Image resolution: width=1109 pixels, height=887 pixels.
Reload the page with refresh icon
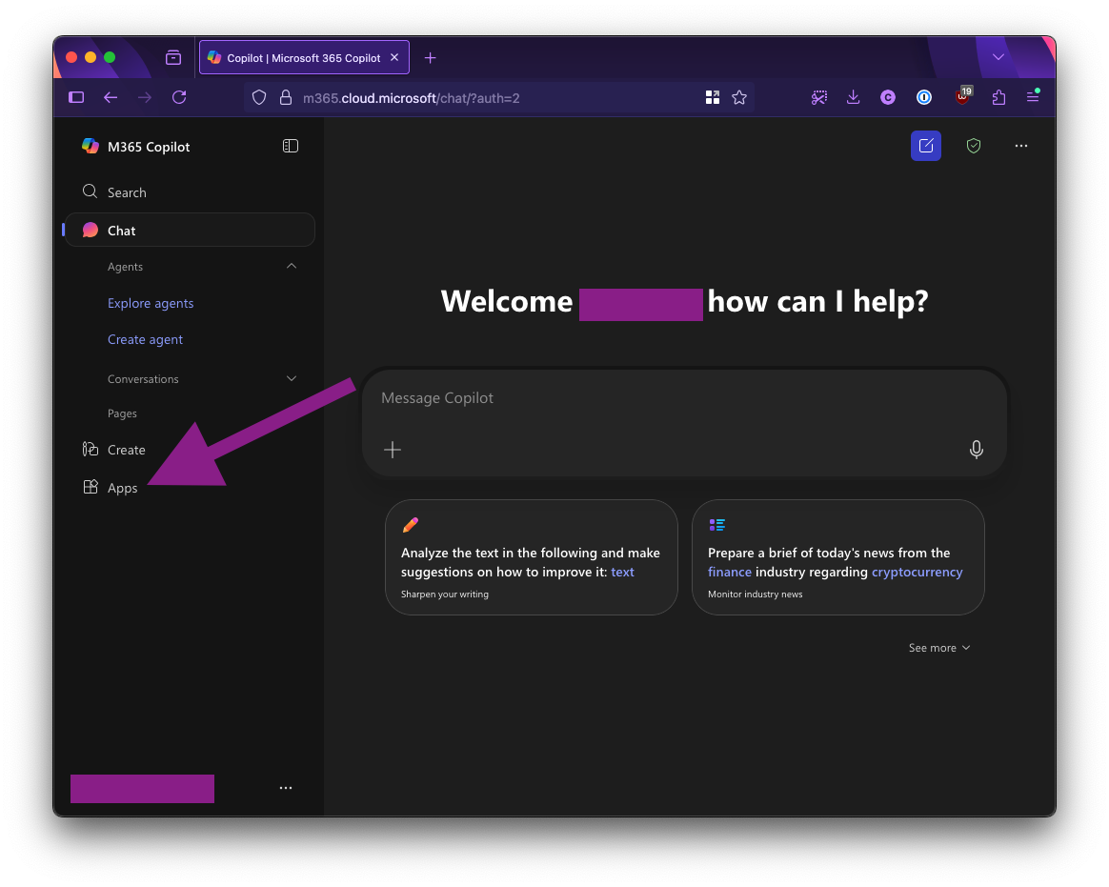tap(180, 97)
